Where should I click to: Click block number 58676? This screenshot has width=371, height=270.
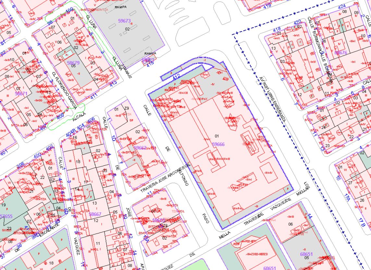pos(340,53)
